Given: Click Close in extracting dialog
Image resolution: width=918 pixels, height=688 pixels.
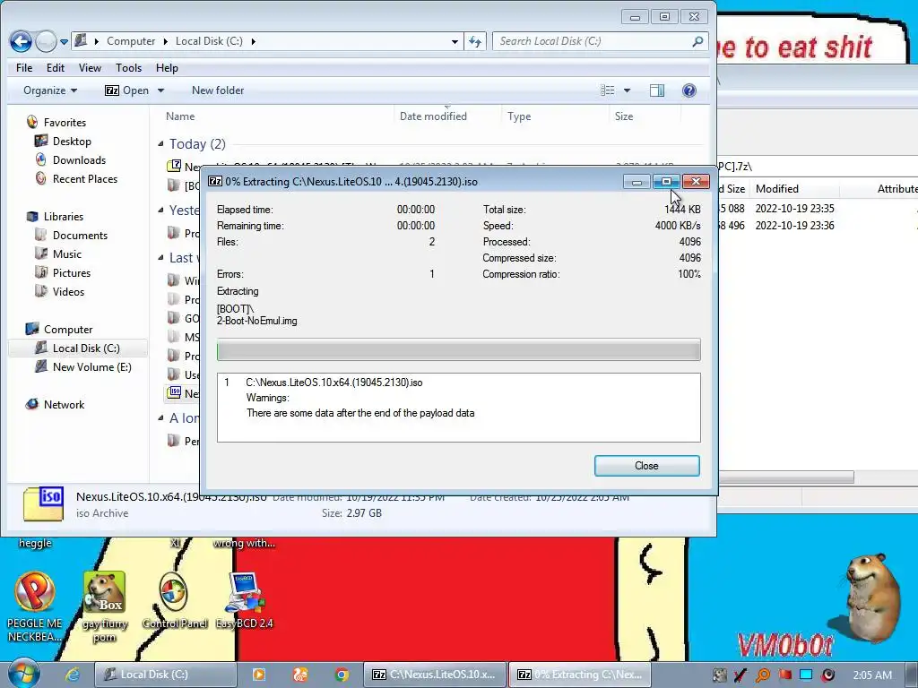Looking at the screenshot, I should coord(646,466).
